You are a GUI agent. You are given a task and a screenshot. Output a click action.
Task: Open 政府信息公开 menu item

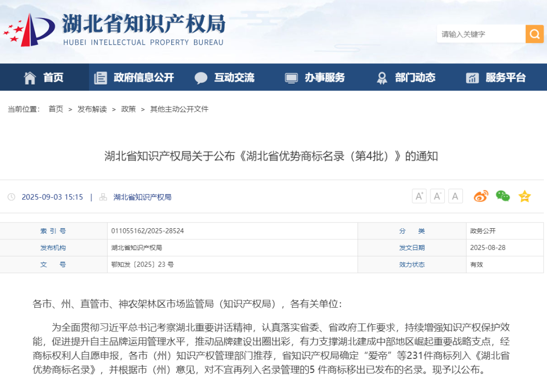[134, 77]
